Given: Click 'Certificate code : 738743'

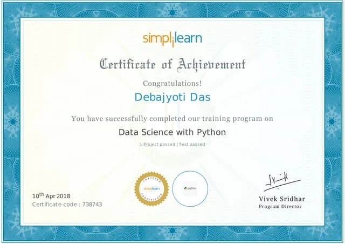Looking at the screenshot, I should (x=67, y=205).
